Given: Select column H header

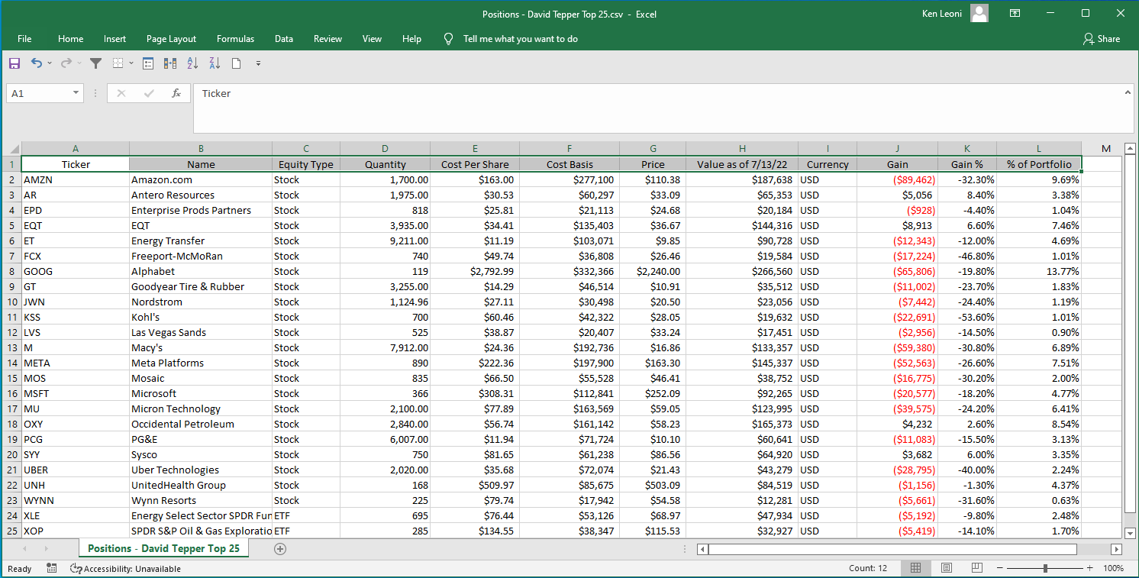Looking at the screenshot, I should coord(742,149).
